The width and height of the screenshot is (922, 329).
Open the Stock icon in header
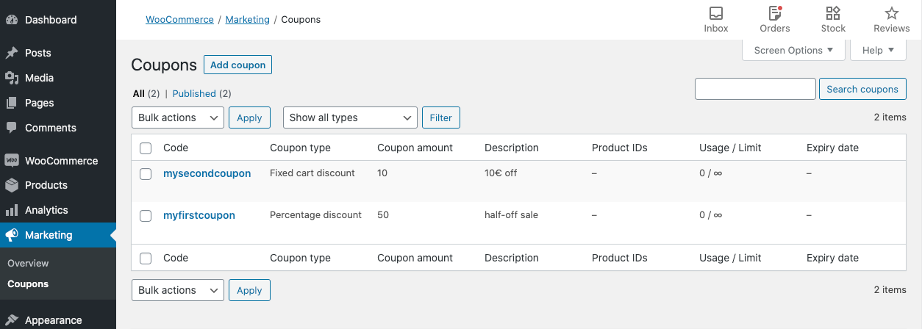pos(833,13)
